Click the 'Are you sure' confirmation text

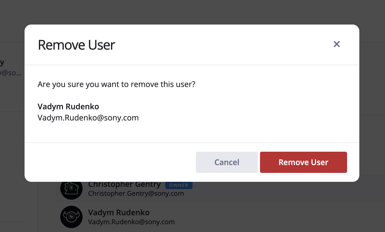[x=116, y=84]
